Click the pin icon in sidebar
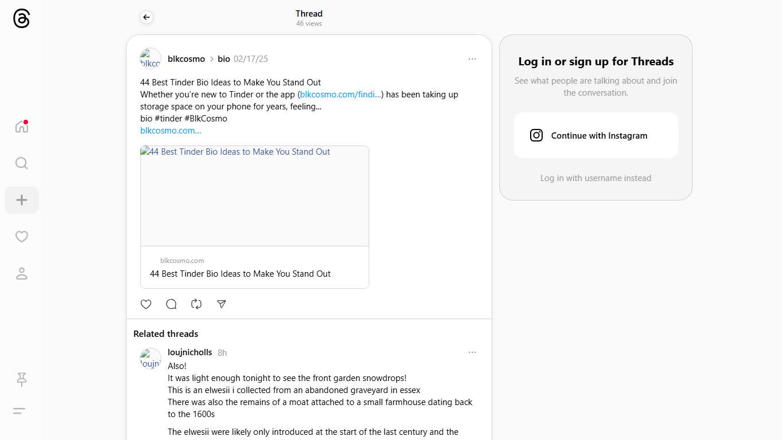 (22, 379)
